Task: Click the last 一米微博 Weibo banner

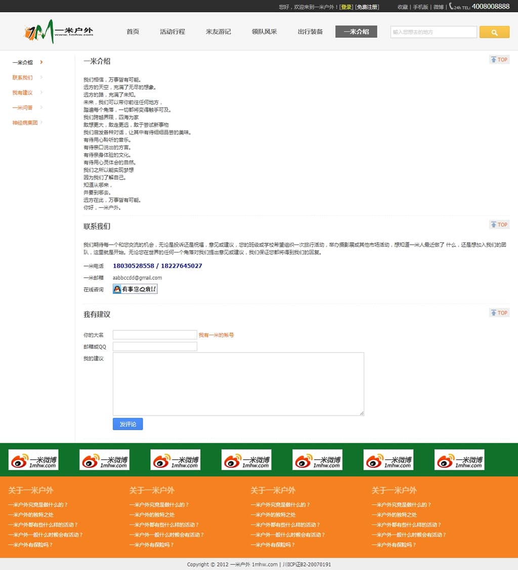Action: tap(459, 460)
